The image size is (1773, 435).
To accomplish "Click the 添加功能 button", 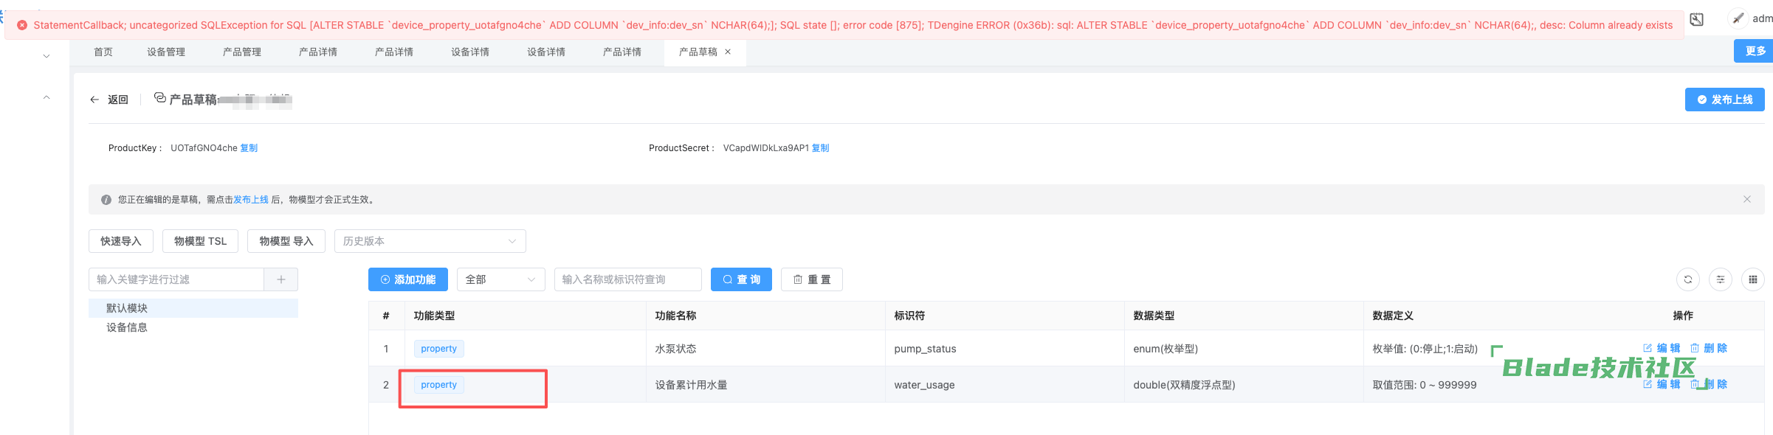I will pyautogui.click(x=407, y=279).
